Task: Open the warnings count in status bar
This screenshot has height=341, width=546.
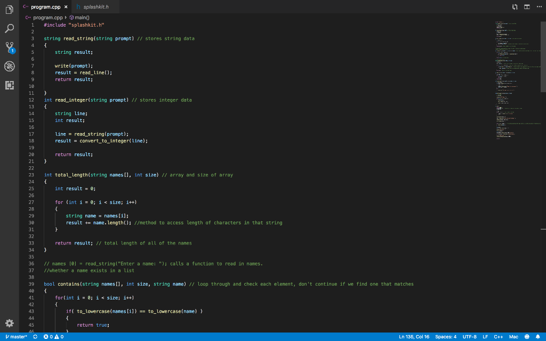Action: [x=59, y=337]
